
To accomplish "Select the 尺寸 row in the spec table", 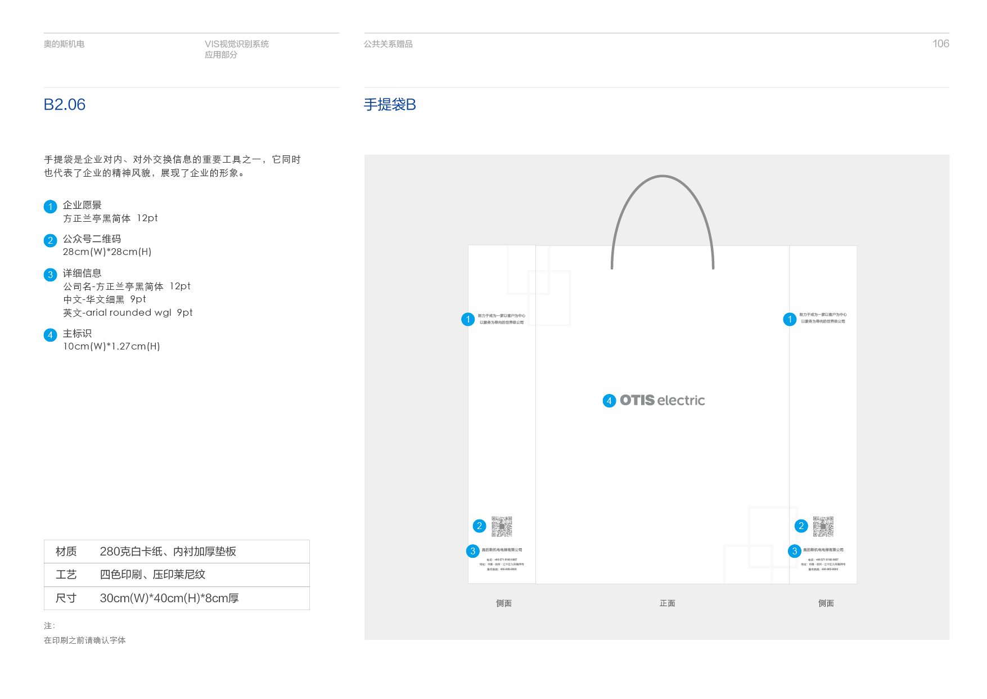I will [177, 598].
